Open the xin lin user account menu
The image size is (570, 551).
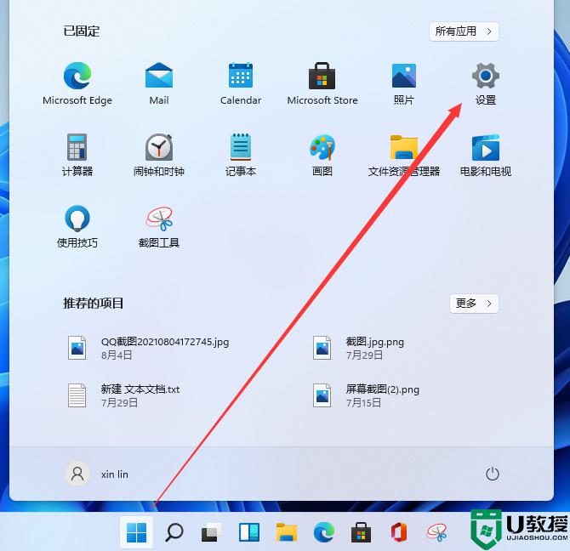pos(99,474)
